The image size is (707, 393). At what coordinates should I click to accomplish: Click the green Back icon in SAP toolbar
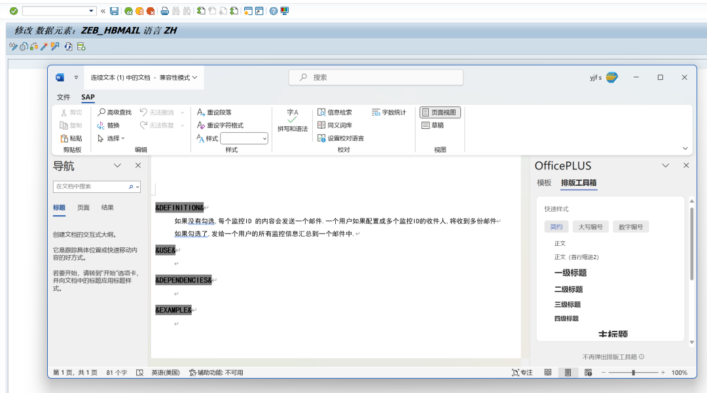128,11
